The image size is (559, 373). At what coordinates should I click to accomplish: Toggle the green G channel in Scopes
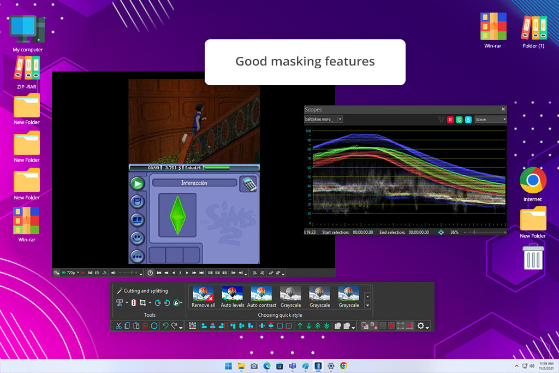pos(459,120)
